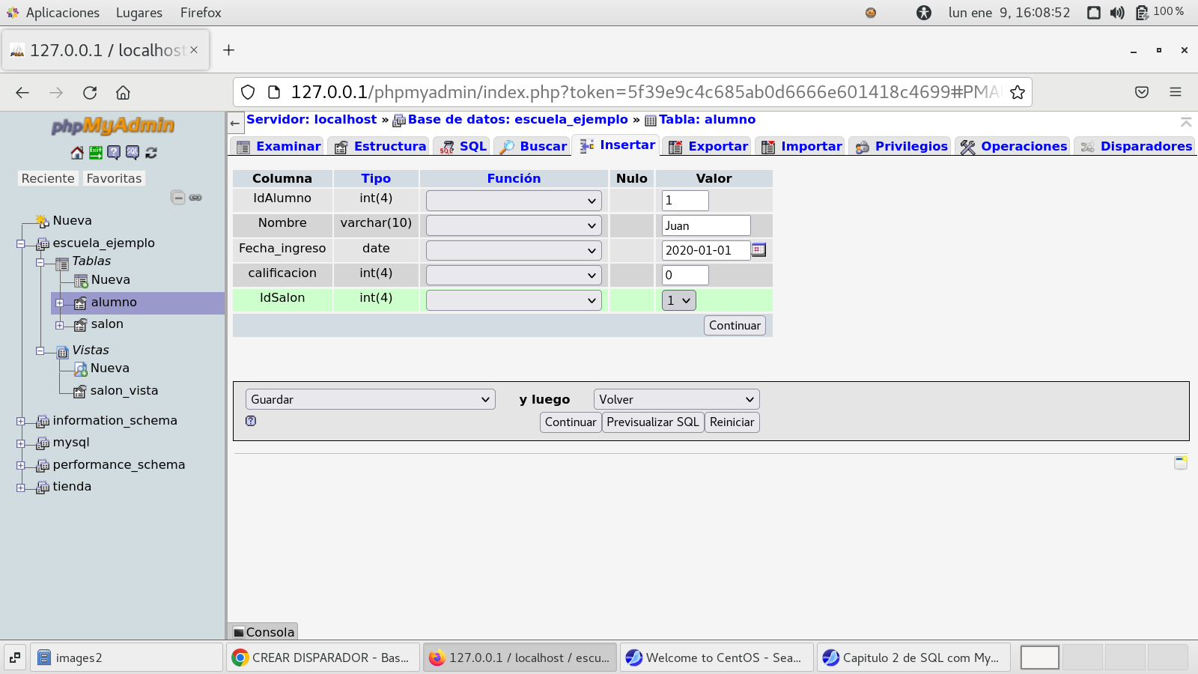Bookmark this page with the star icon
Viewport: 1198px width, 674px height.
(1017, 92)
